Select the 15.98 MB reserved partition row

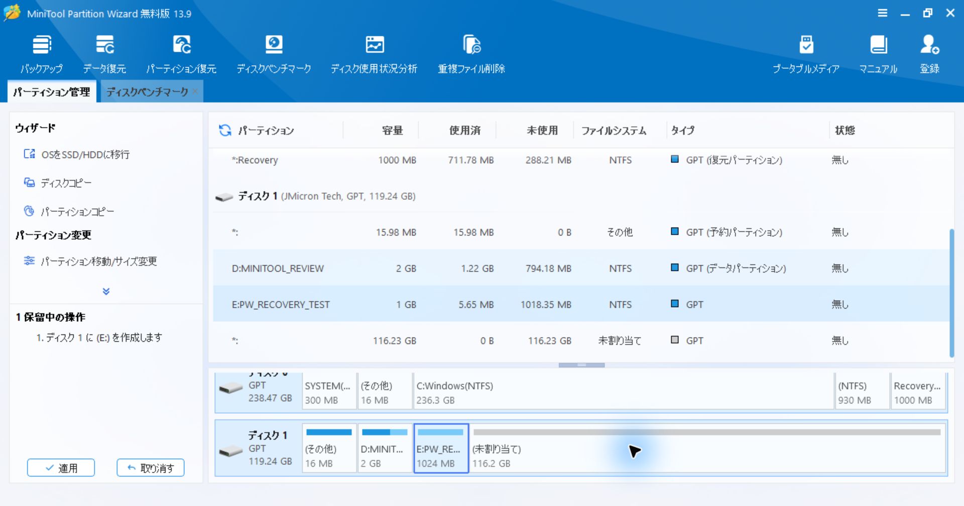pyautogui.click(x=581, y=232)
